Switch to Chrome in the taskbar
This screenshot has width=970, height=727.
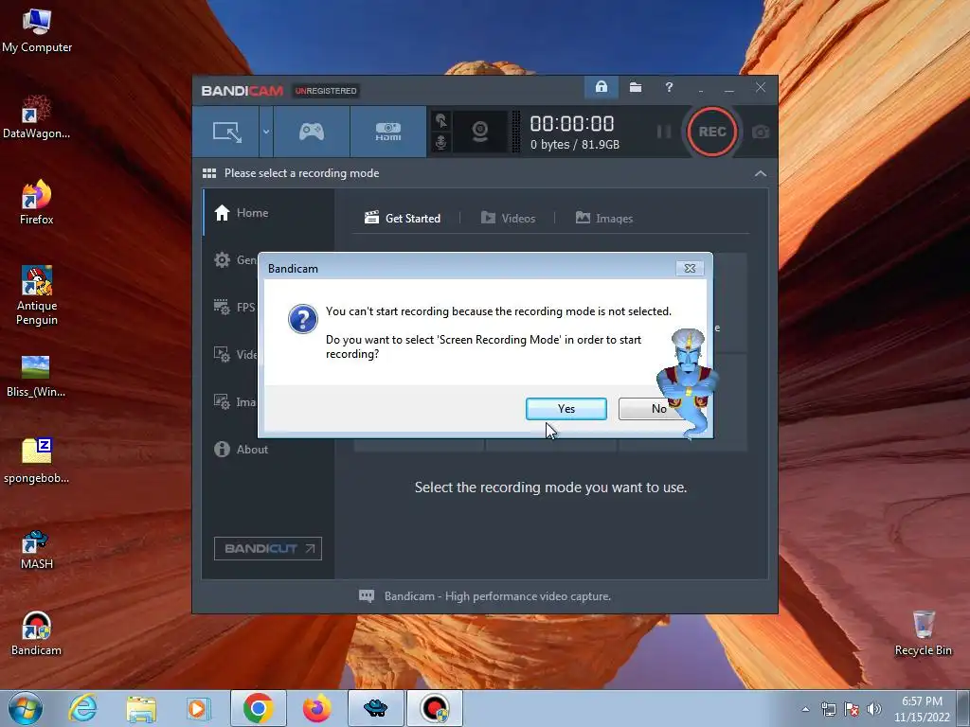(x=259, y=708)
